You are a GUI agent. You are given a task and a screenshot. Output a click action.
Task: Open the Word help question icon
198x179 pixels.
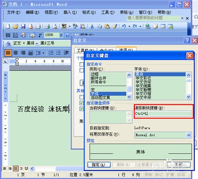coord(67,35)
